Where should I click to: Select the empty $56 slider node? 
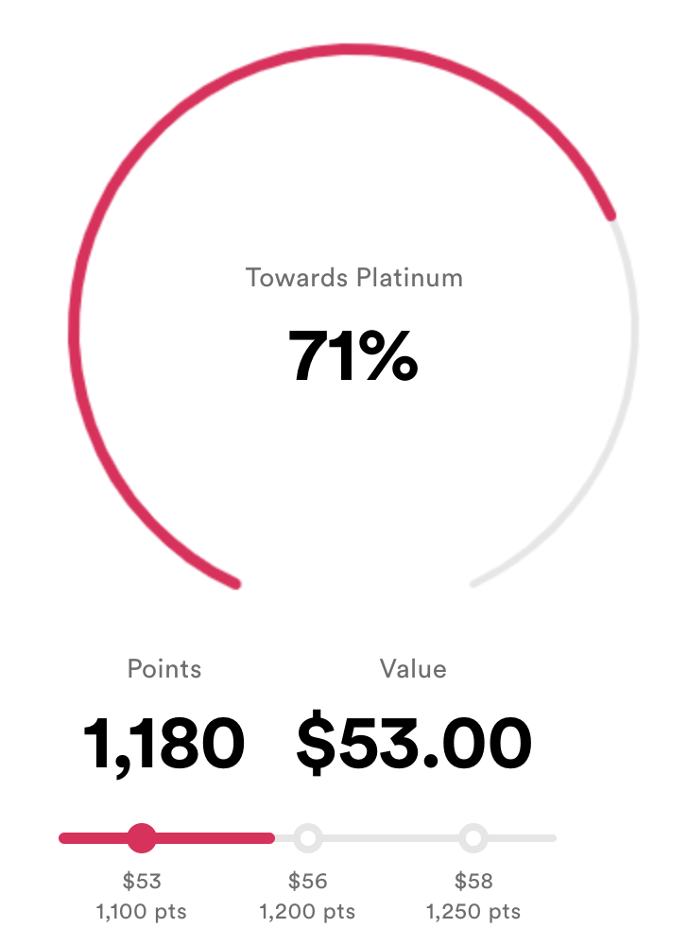click(308, 837)
